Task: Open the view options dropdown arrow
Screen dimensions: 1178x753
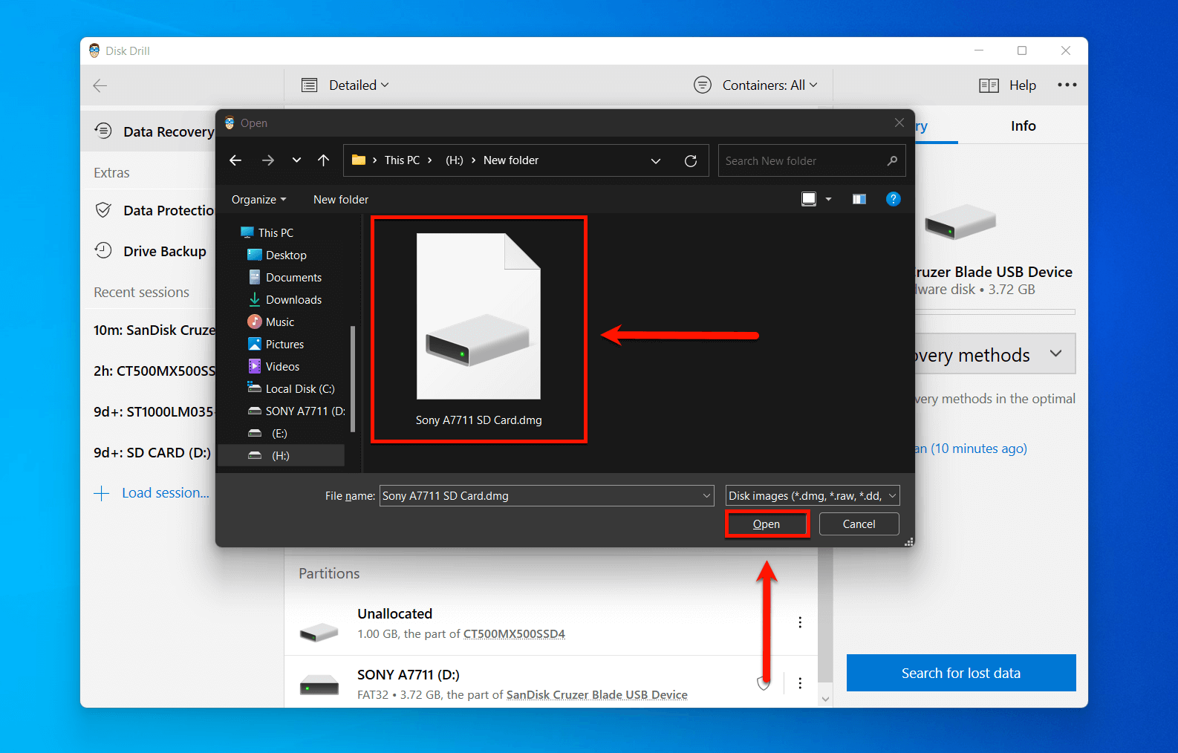Action: click(x=828, y=199)
